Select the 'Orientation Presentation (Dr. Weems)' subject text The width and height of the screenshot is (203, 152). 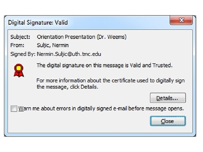[81, 37]
